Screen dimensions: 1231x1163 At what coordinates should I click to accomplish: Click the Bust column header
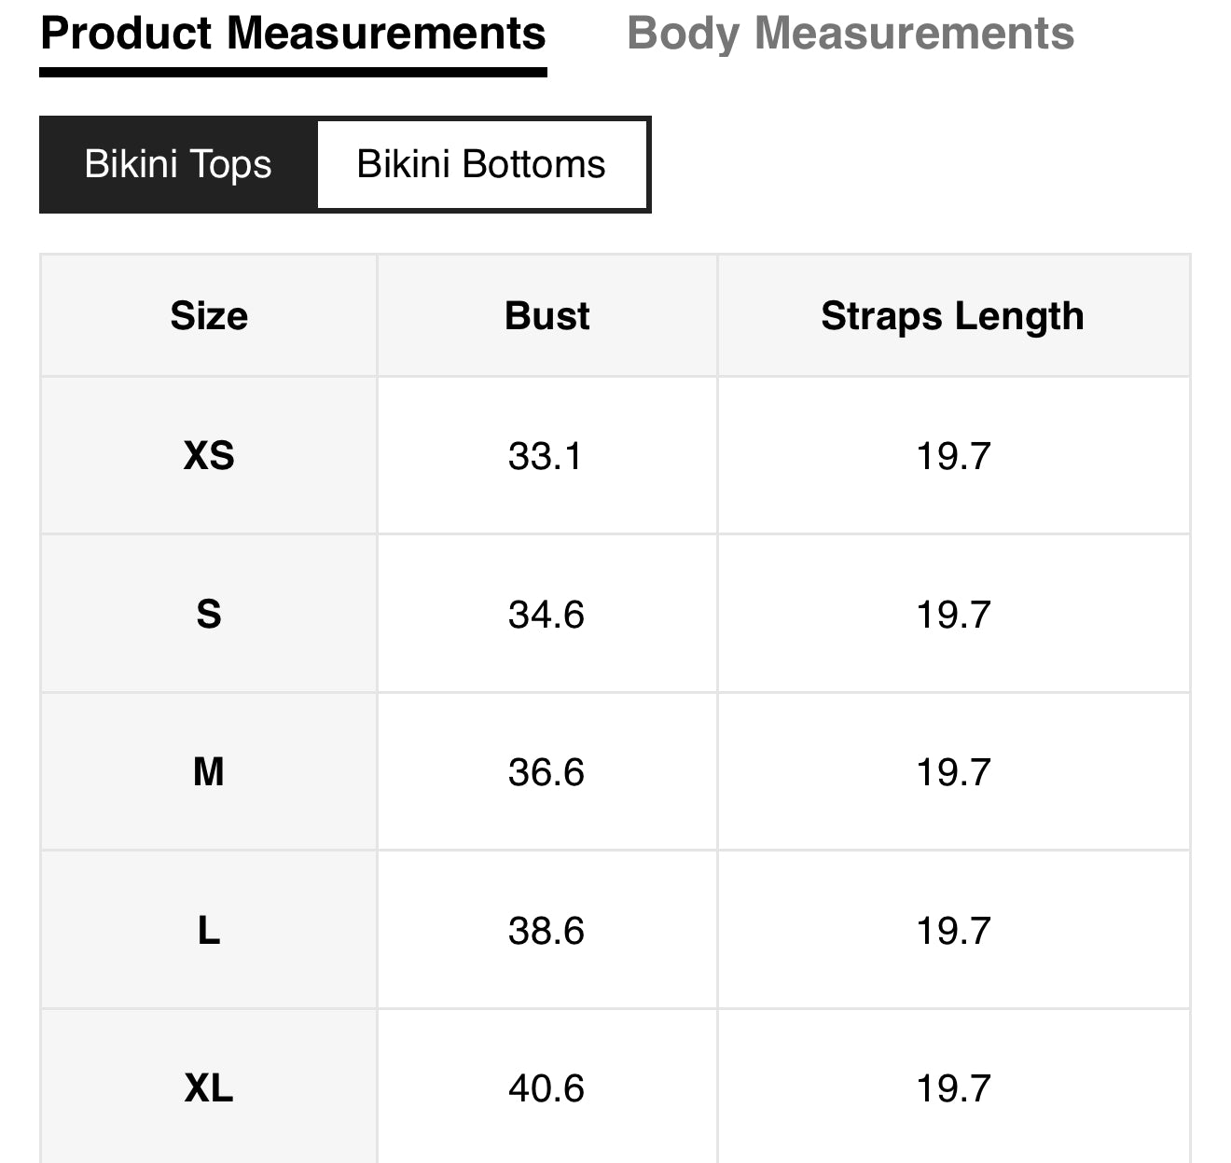[x=546, y=316]
